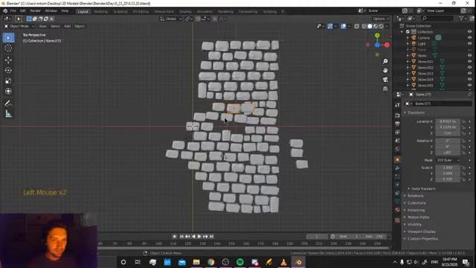Select the Cursor tool
This screenshot has width=476, height=268.
point(8,48)
